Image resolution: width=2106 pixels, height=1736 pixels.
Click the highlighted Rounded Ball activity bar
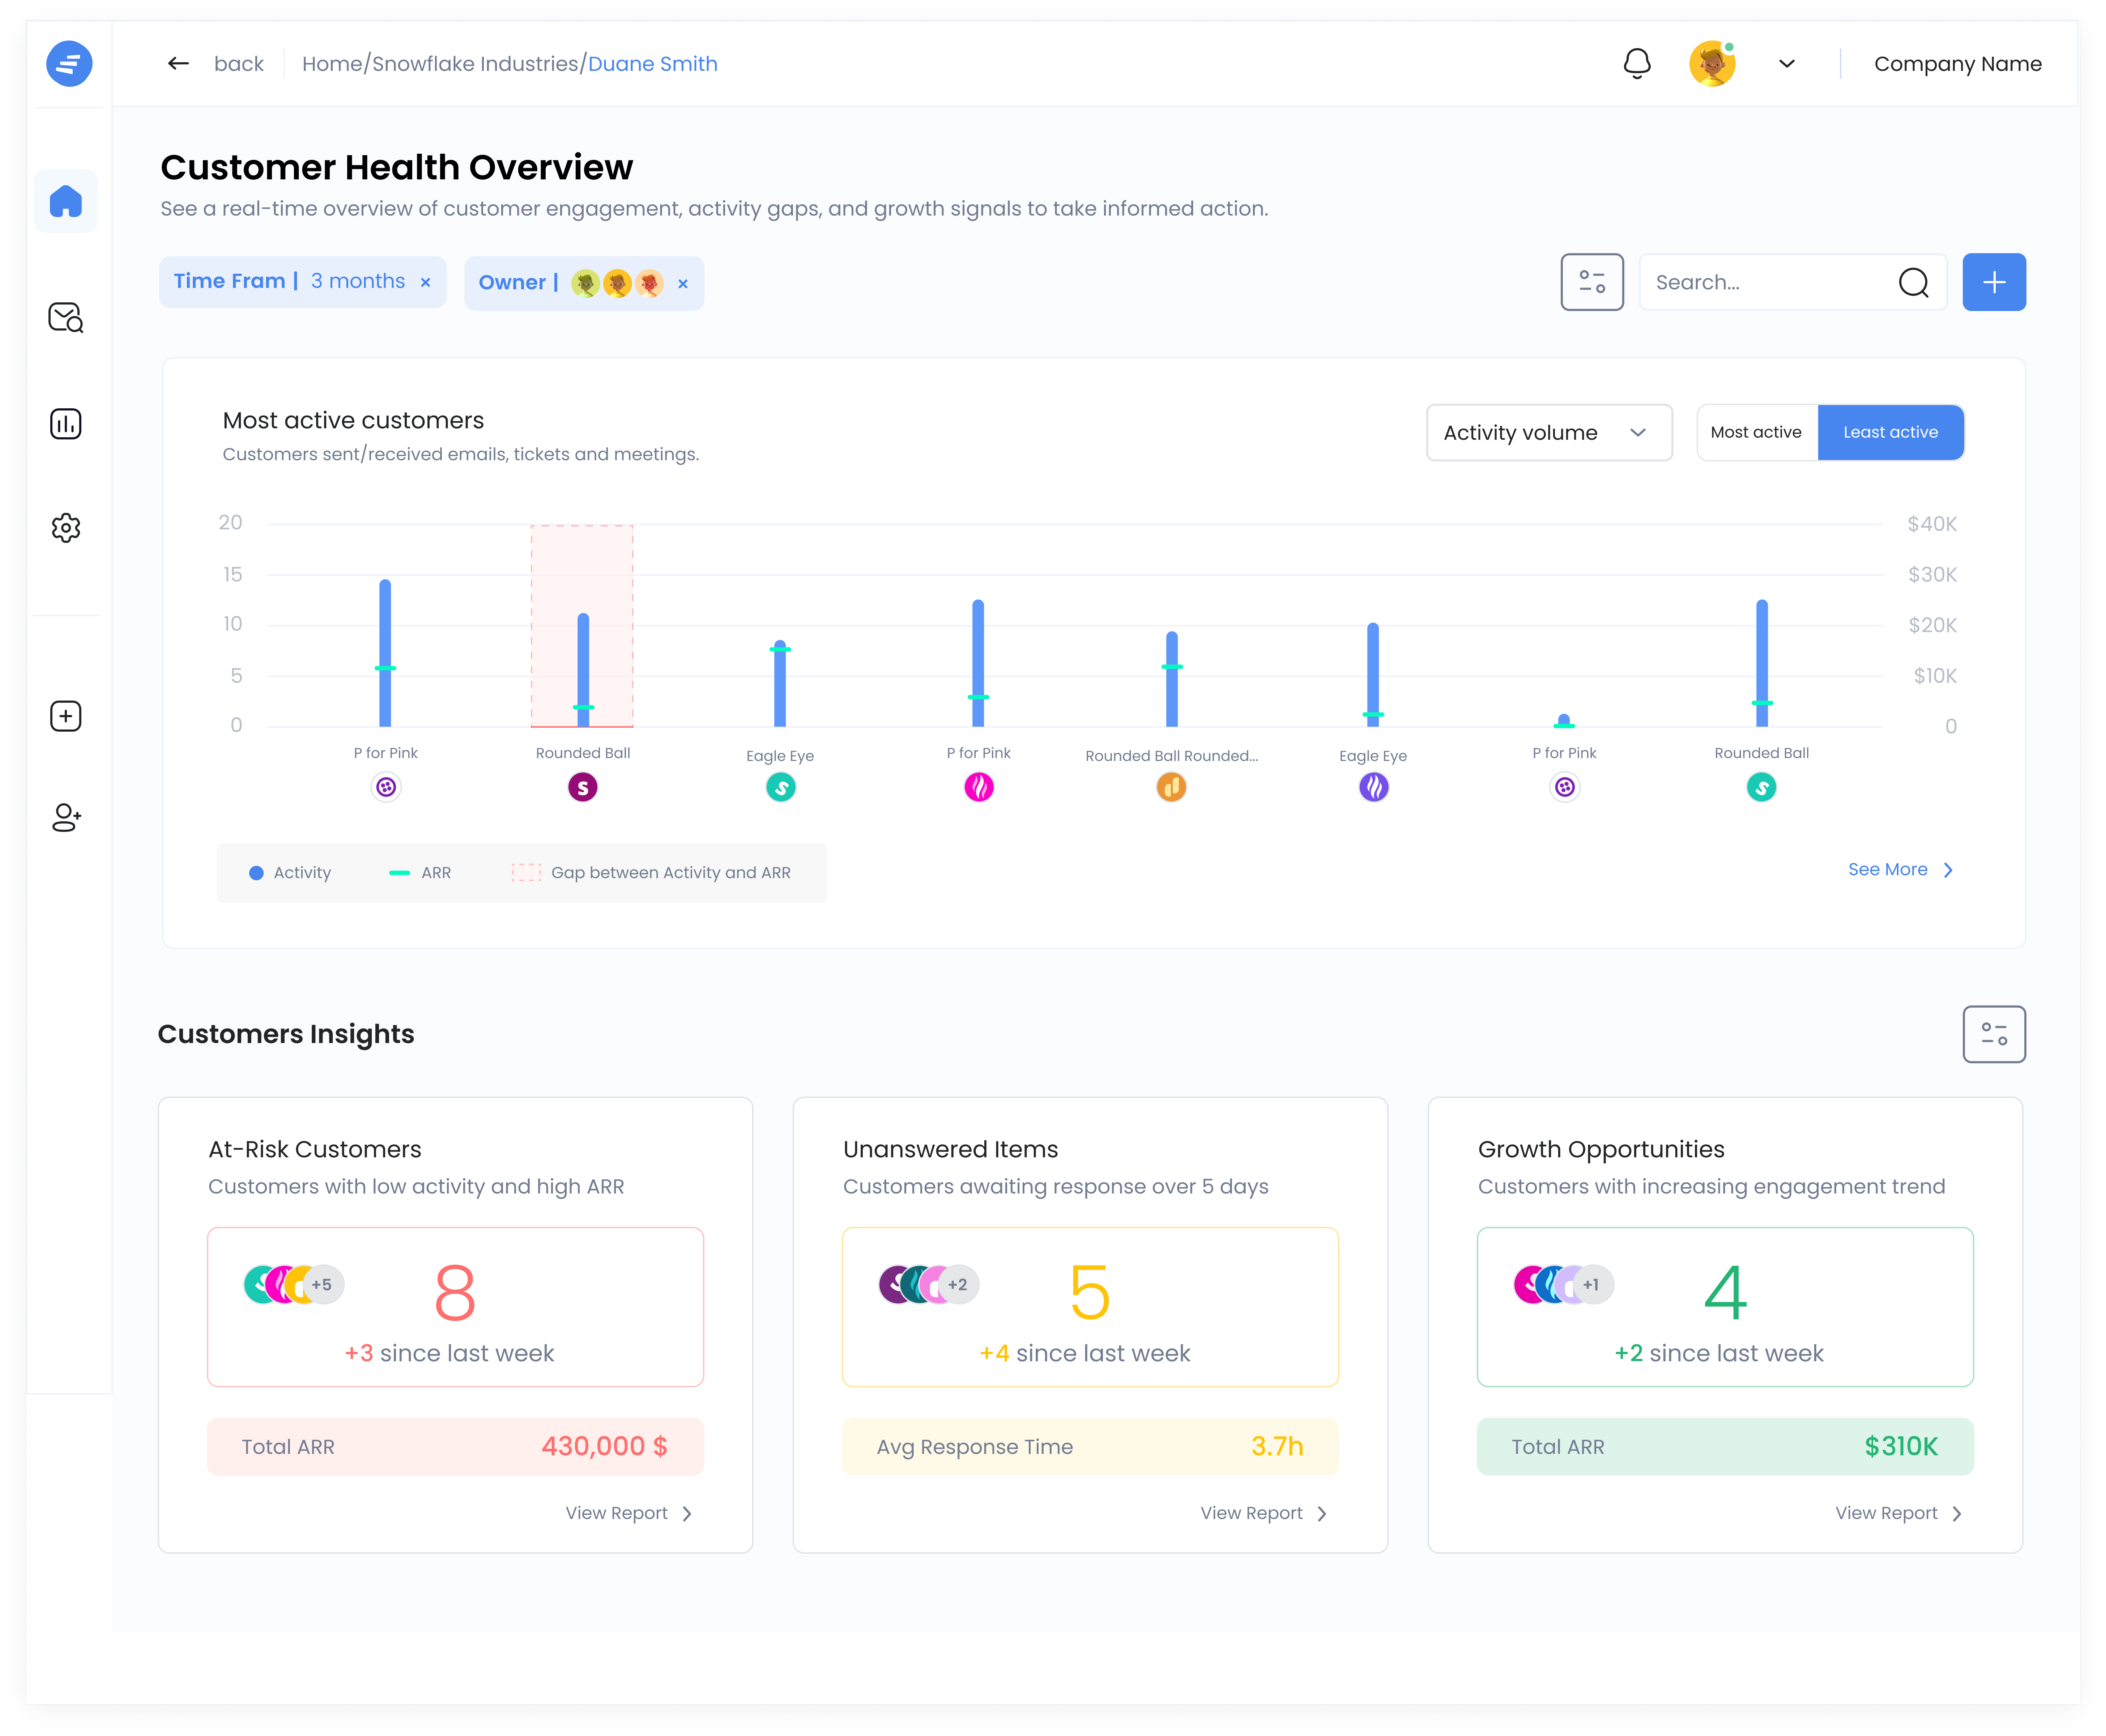[583, 670]
